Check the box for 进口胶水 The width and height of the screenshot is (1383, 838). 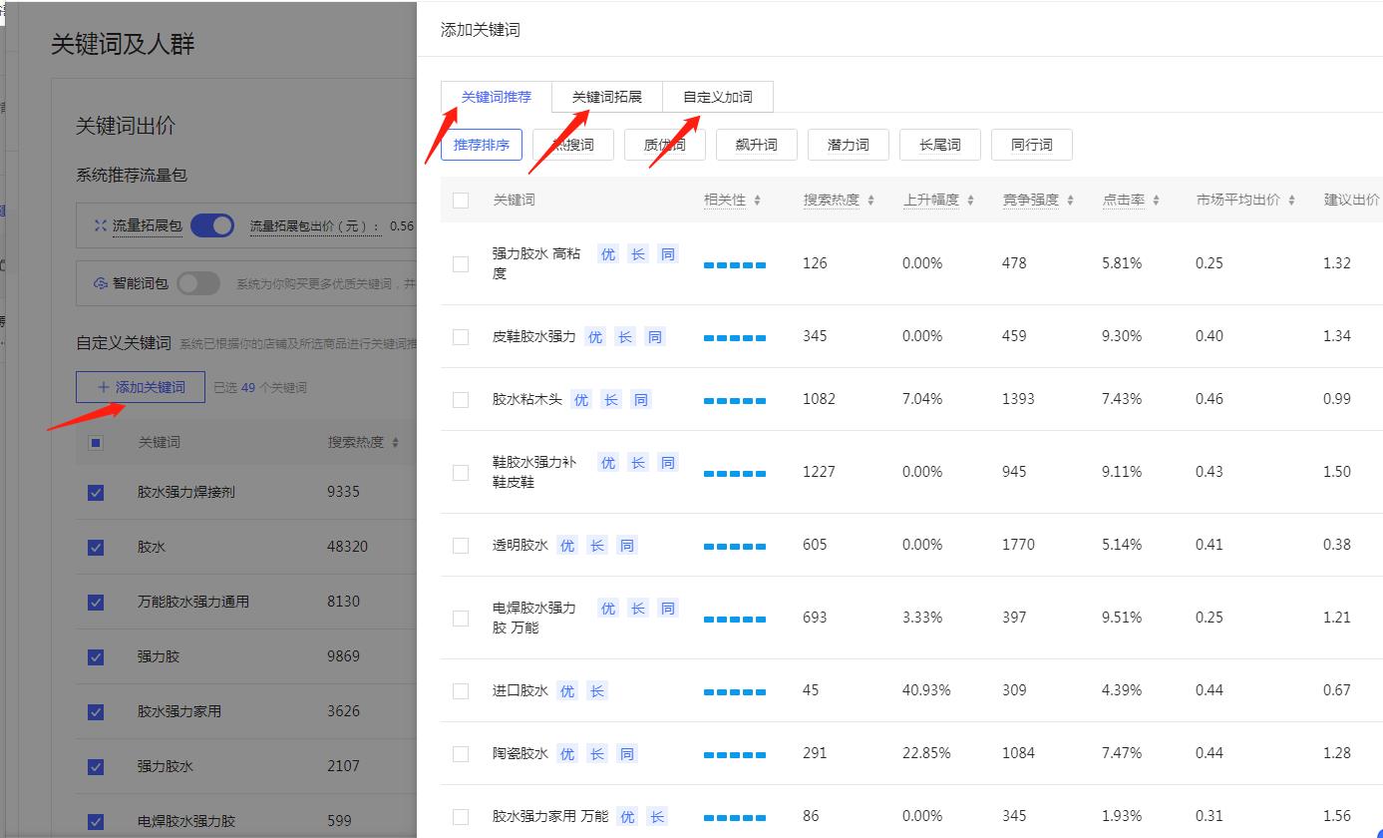point(461,691)
